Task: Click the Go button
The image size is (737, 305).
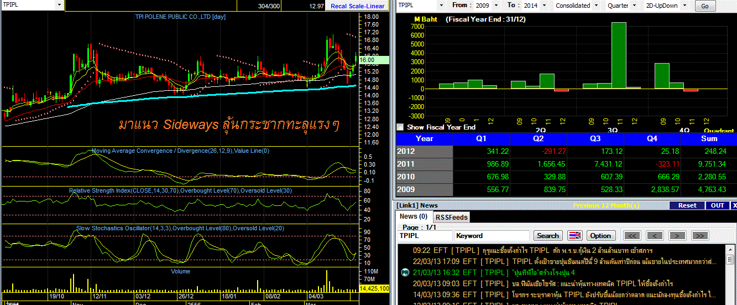Action: pos(705,6)
